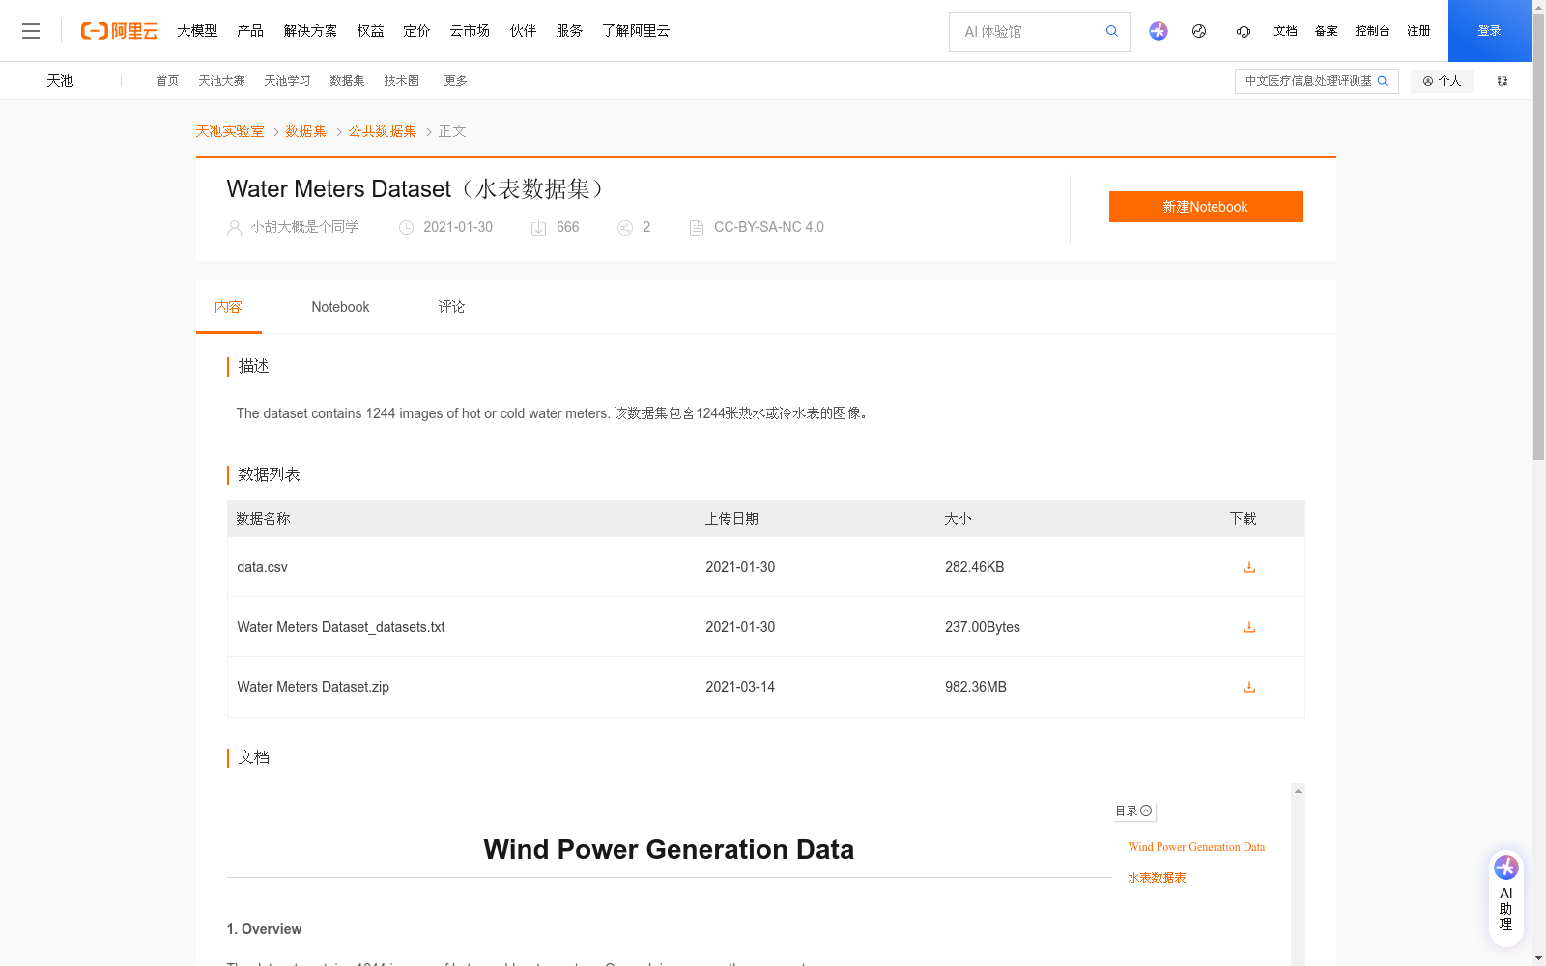Download Water Meters Dataset.zip

(1248, 687)
